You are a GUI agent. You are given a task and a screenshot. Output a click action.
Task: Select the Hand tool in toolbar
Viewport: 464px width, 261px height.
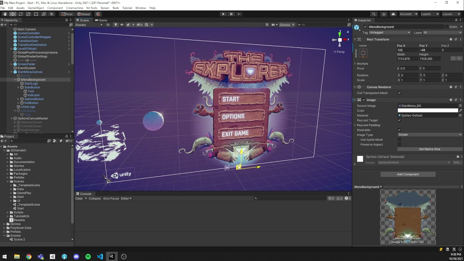(5, 14)
